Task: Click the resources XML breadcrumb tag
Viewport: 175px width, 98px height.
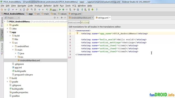Action: 74,22
